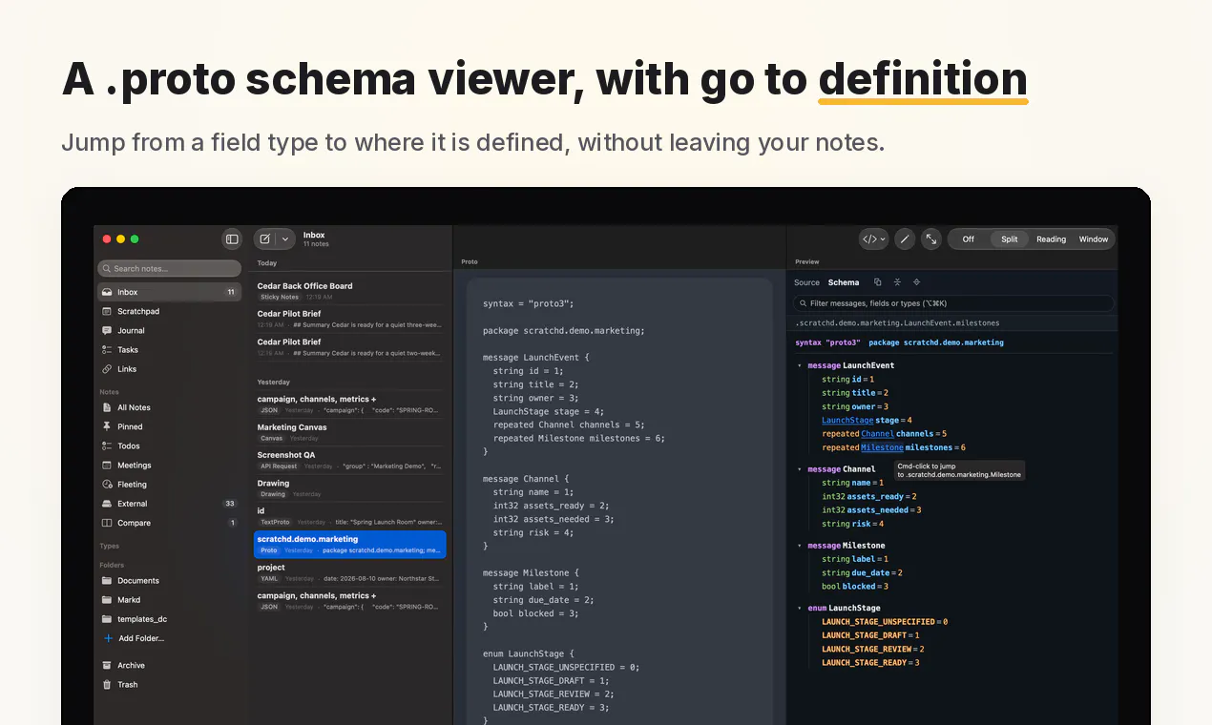1212x725 pixels.
Task: Select LAUNCH_STAGE_DRAFT in the schema tree
Action: click(870, 635)
